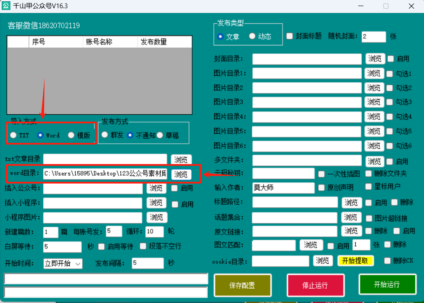Choose 群发 publish mode

[105, 135]
